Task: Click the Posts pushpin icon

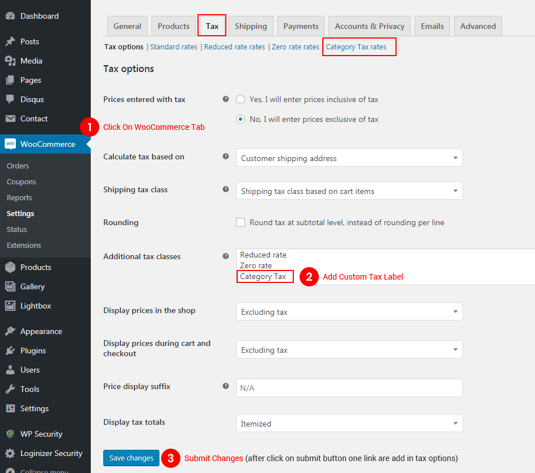Action: (10, 41)
